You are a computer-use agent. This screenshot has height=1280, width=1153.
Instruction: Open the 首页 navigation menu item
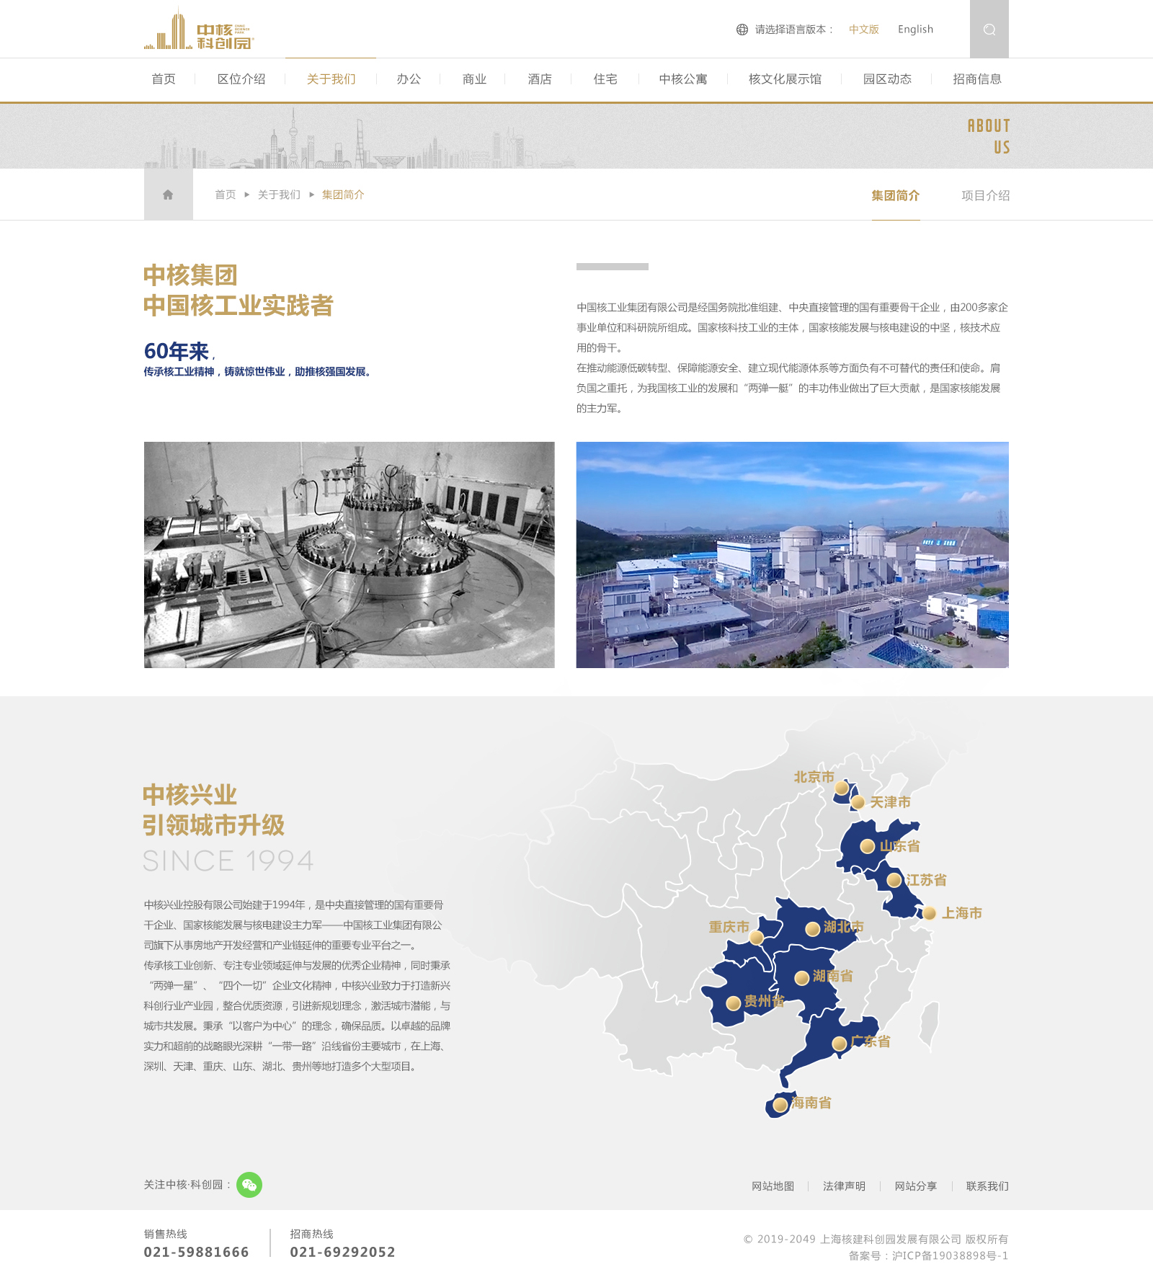coord(164,79)
